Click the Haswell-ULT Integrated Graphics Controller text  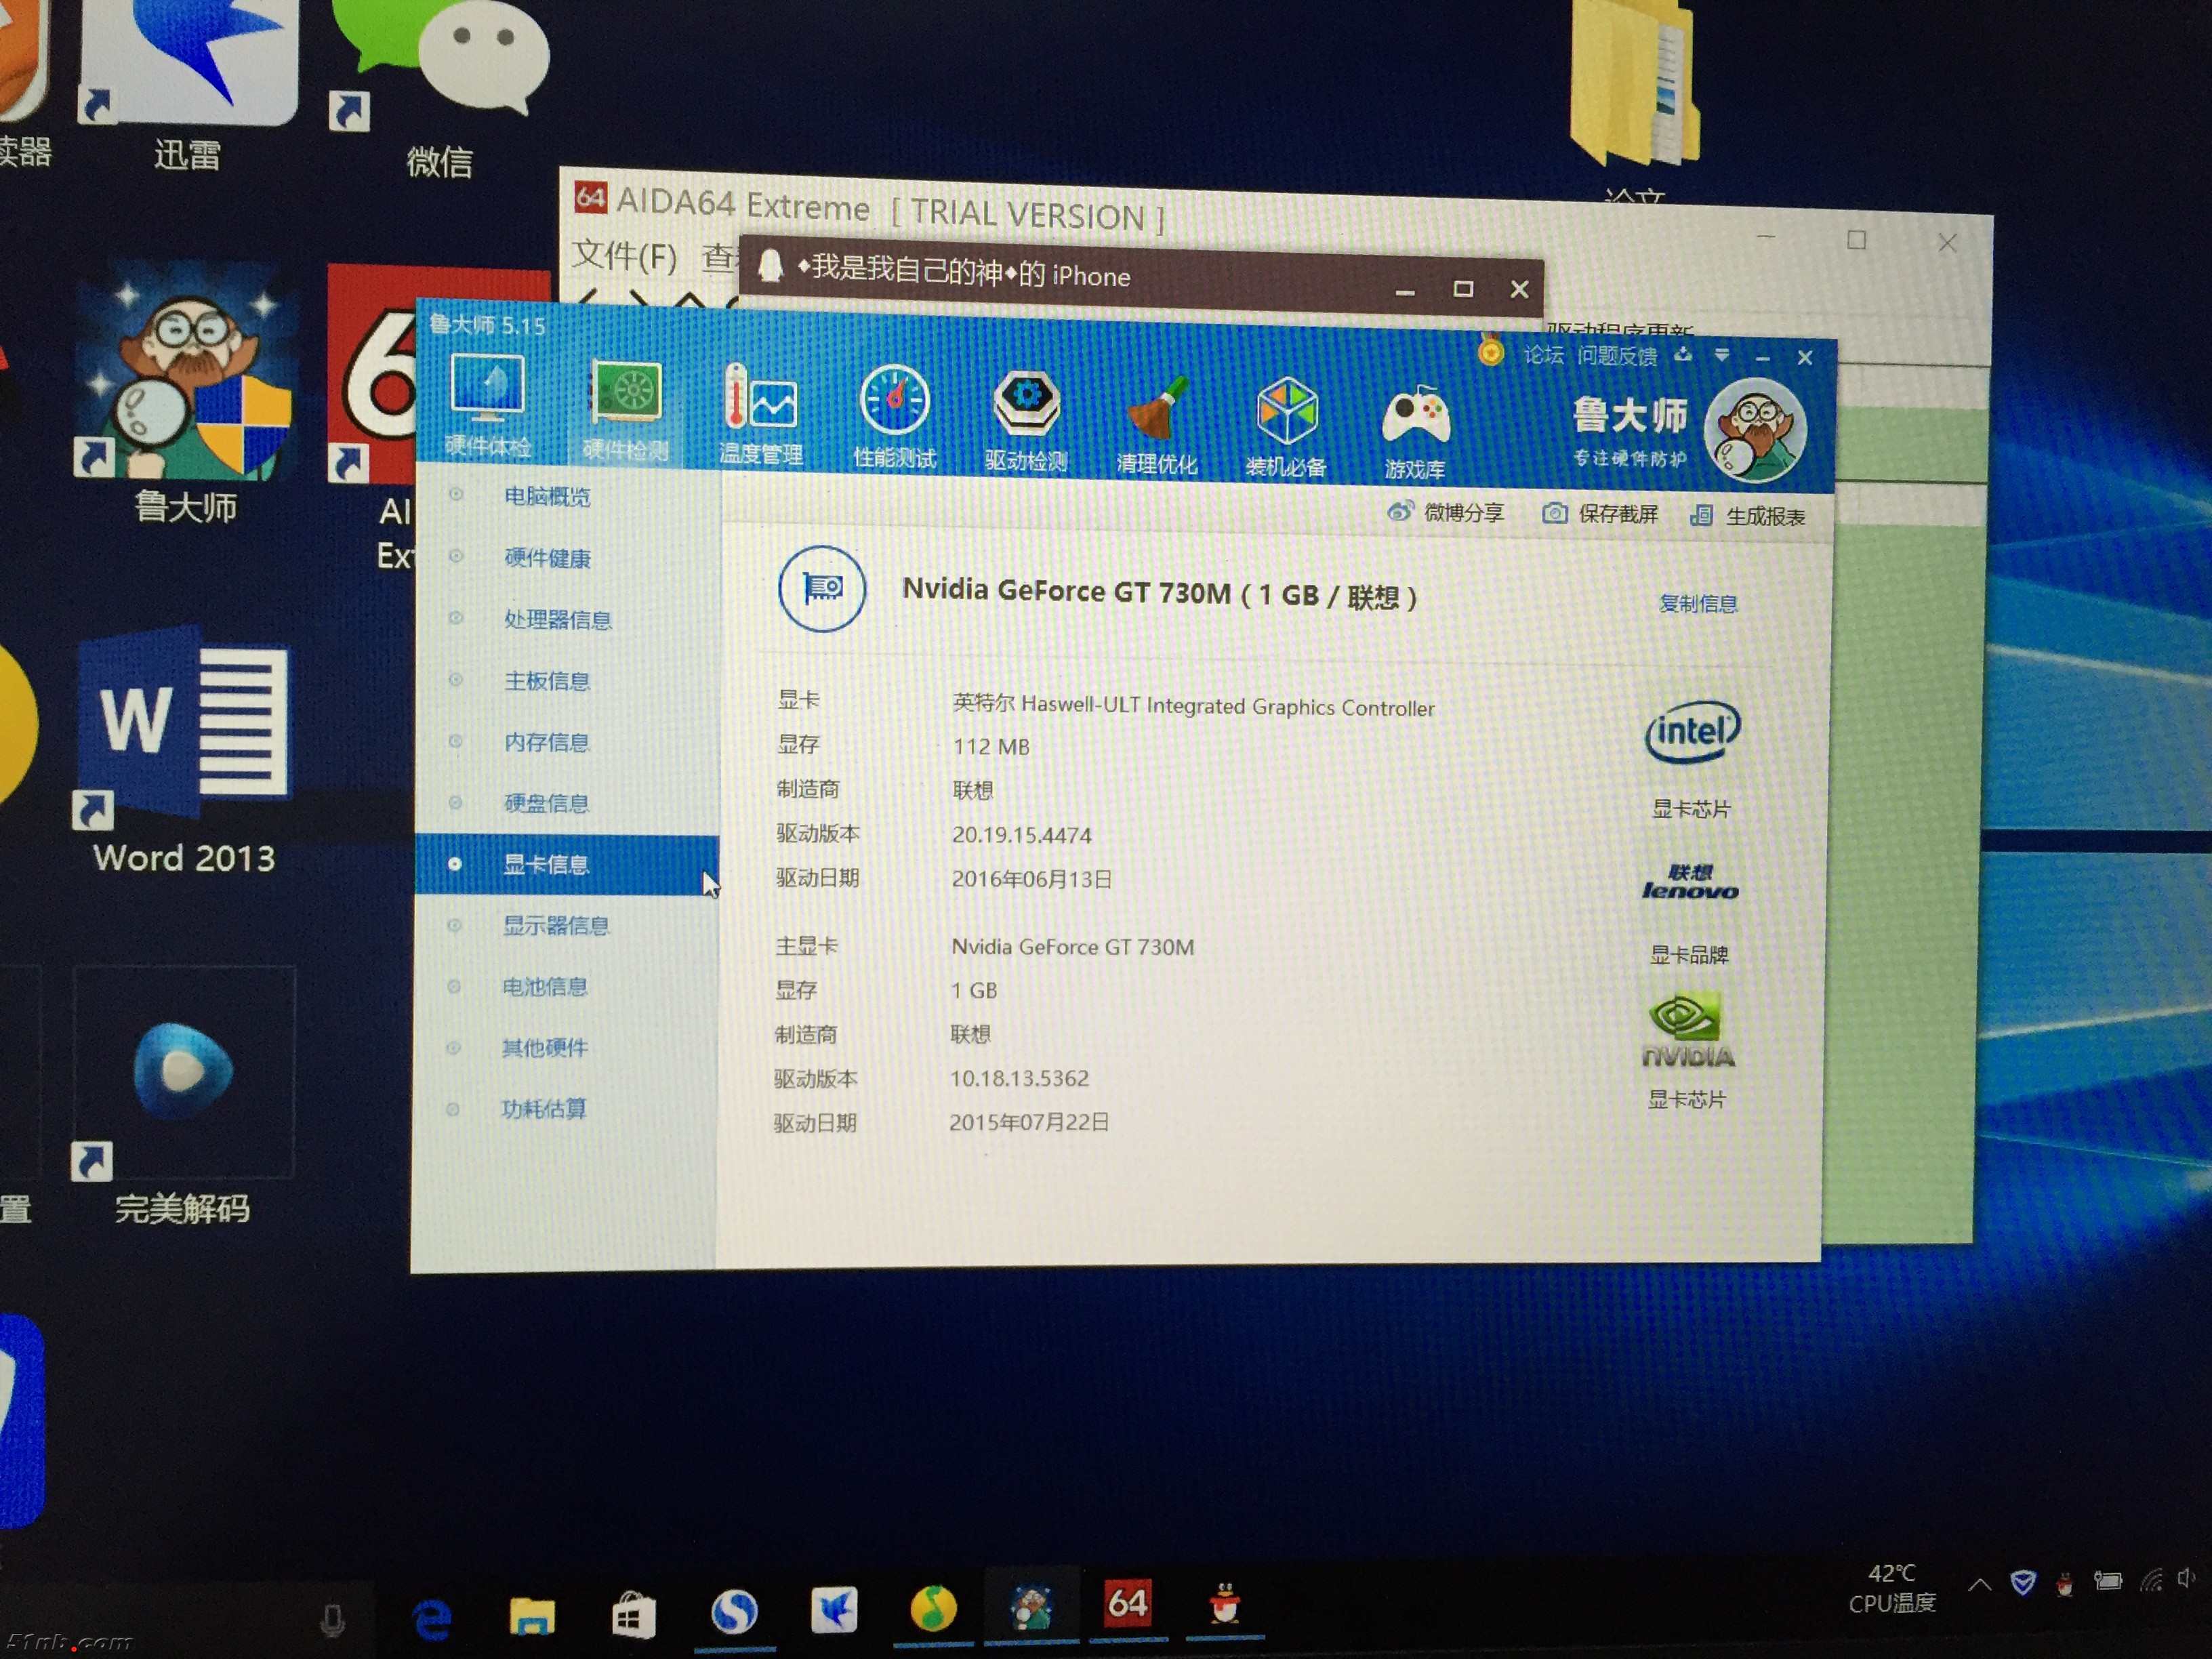coord(1228,706)
